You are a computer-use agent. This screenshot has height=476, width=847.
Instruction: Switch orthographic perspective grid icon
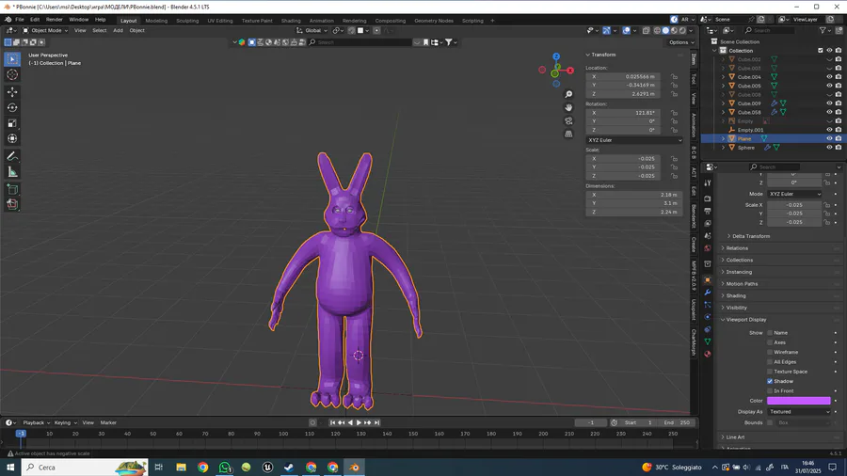(x=568, y=134)
